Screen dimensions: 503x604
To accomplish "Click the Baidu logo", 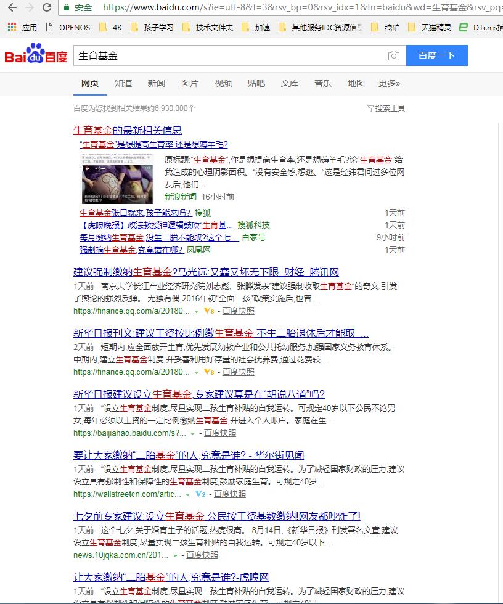I will 36,54.
